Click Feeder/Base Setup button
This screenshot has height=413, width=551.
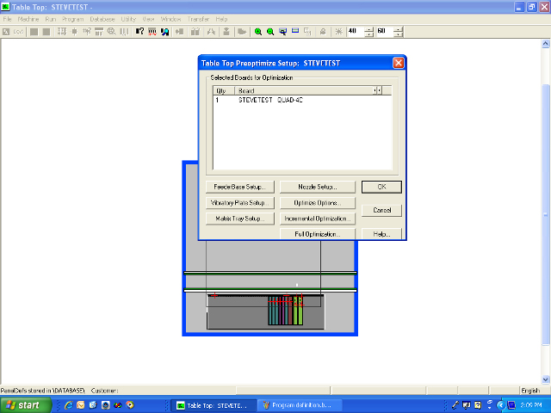pos(240,187)
